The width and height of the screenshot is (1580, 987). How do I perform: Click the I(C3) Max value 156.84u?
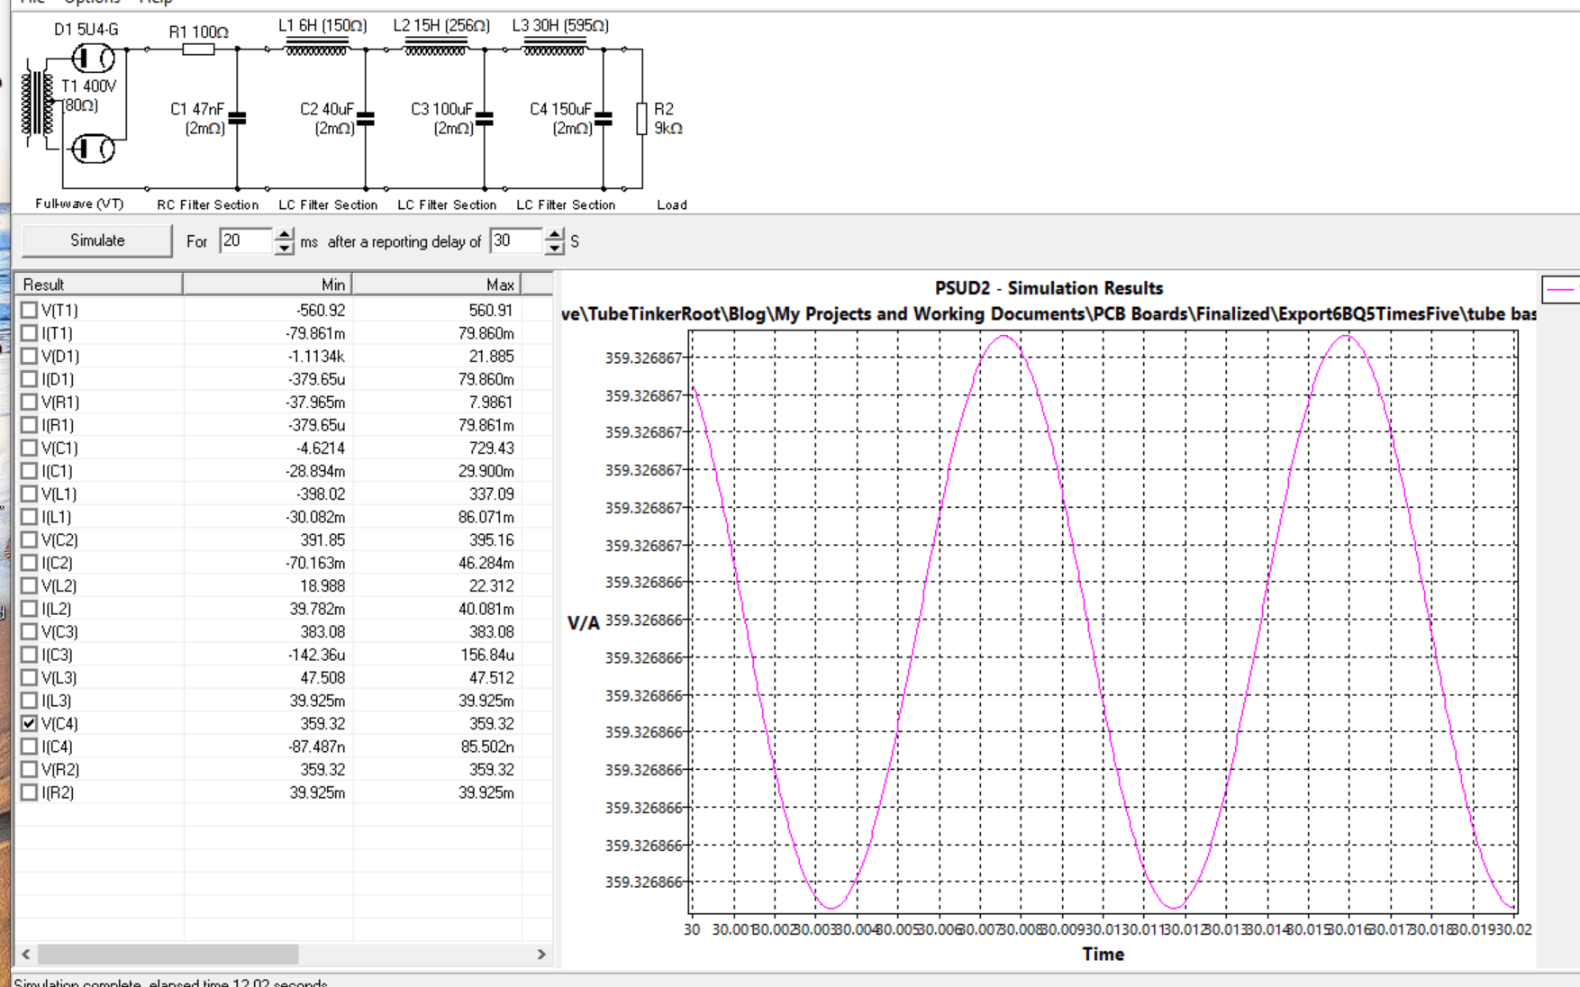pyautogui.click(x=486, y=655)
